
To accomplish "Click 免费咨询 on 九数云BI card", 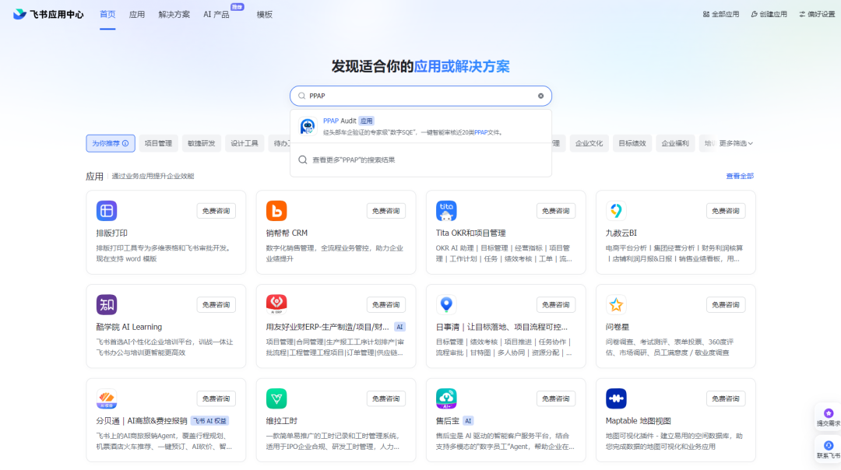I will click(x=726, y=211).
